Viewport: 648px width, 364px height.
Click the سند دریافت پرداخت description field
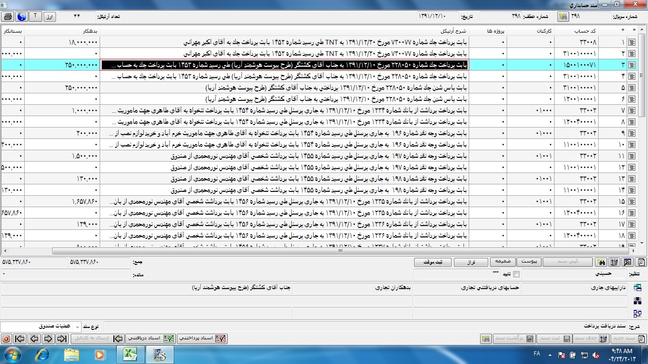(x=365, y=327)
